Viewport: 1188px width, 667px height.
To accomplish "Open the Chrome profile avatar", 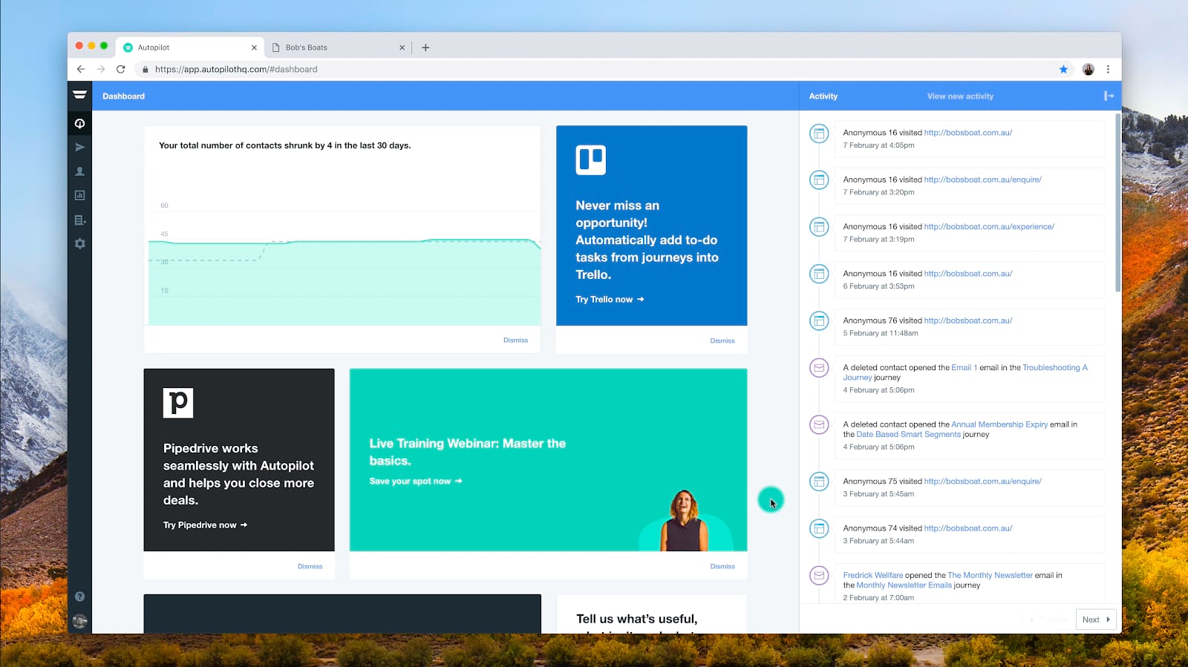I will 1089,69.
